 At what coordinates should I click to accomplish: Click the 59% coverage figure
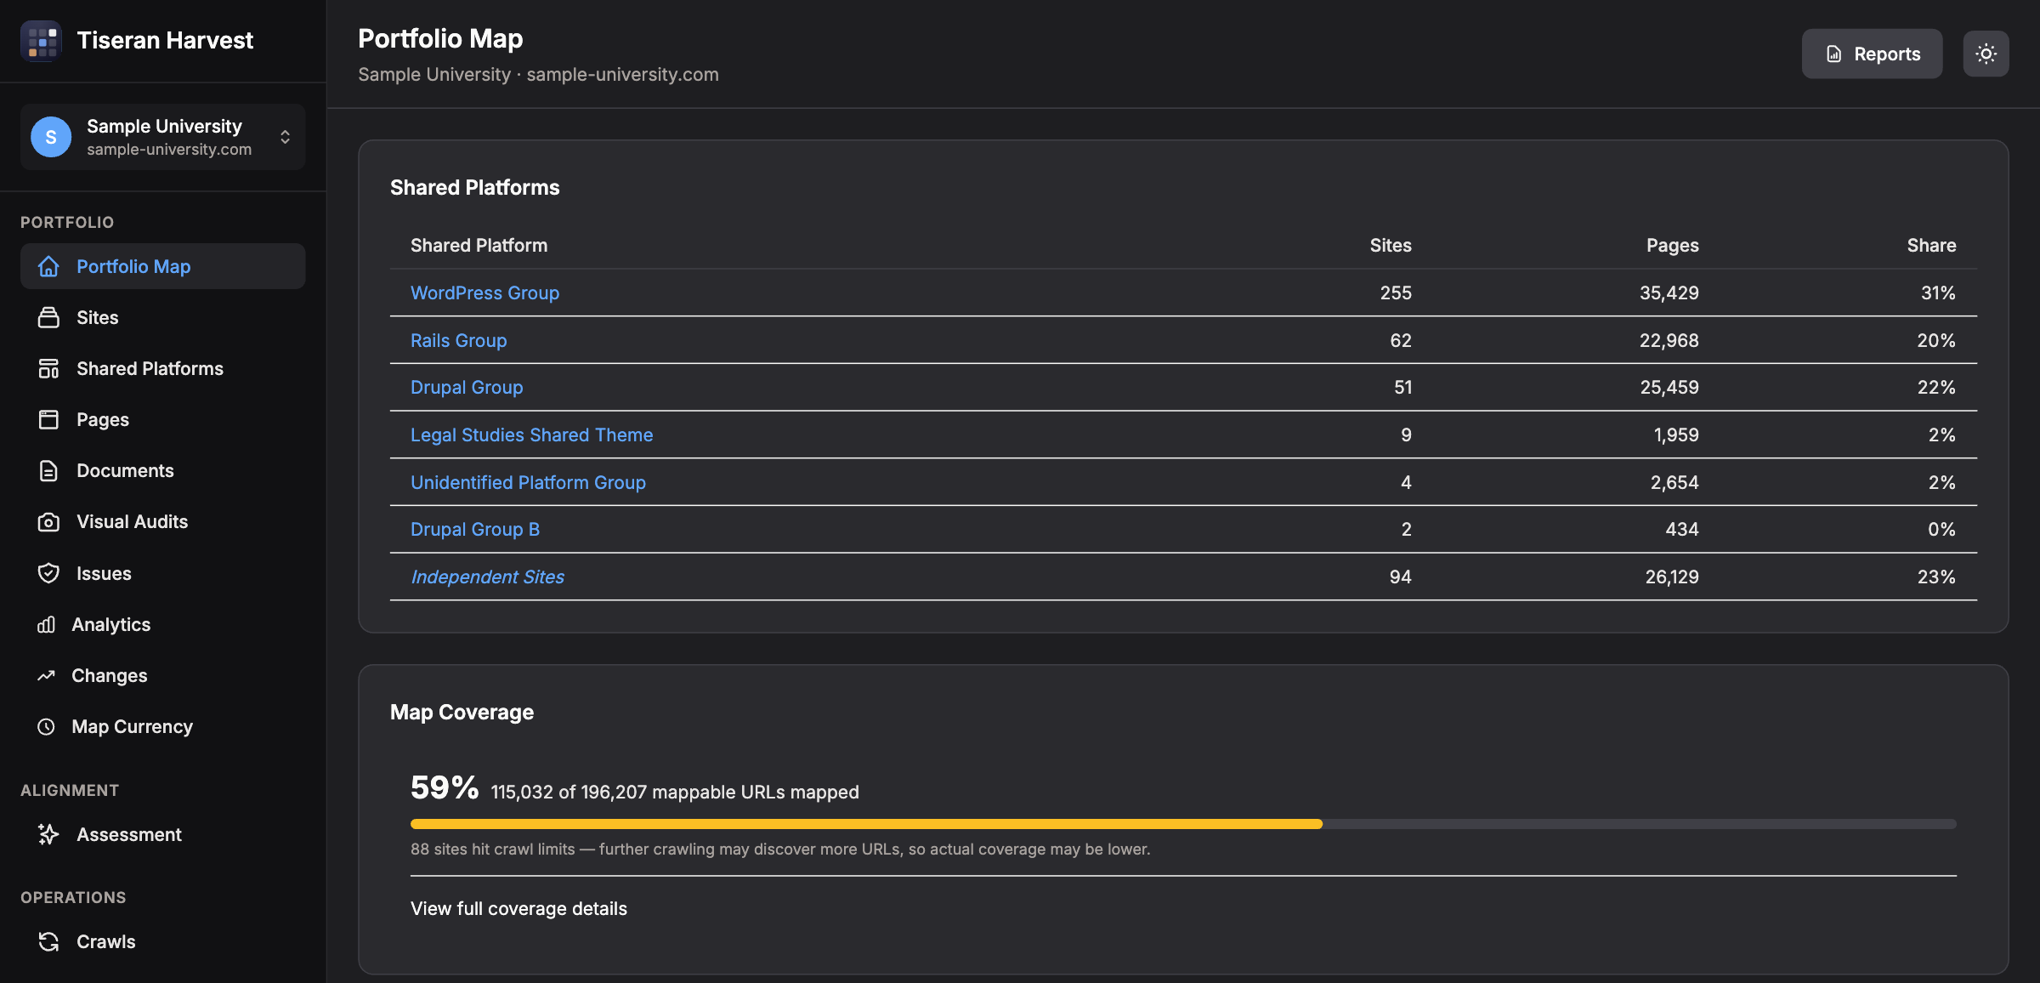[x=445, y=787]
